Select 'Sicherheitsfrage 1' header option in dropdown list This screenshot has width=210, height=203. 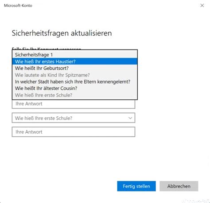75,55
